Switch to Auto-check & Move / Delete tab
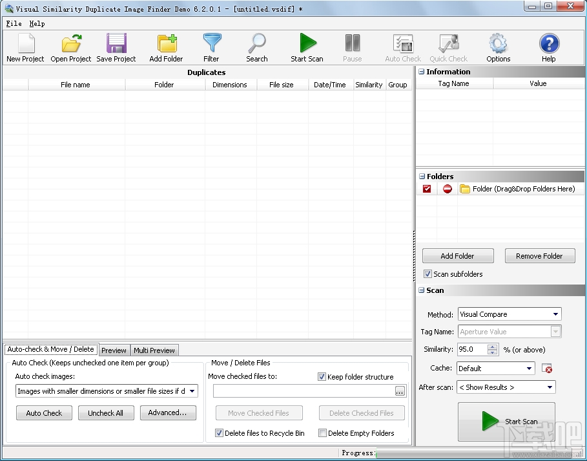This screenshot has height=461, width=587. tap(51, 349)
